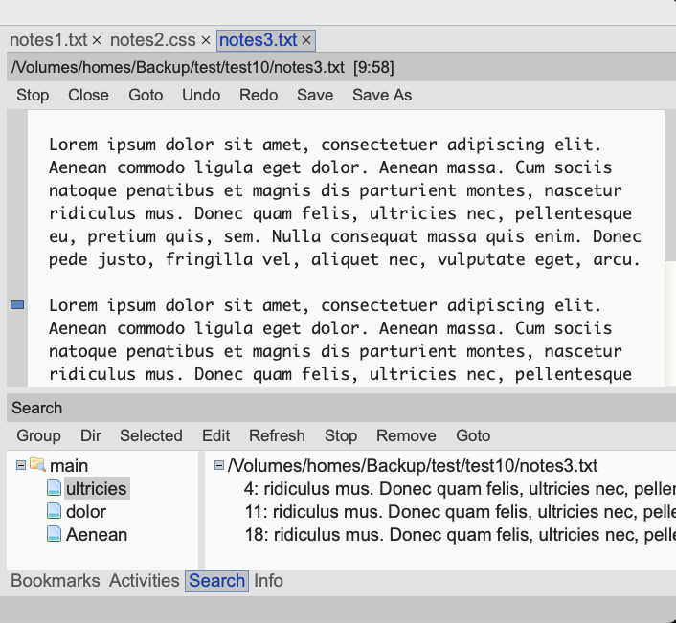
Task: Click Edit in the Search toolbar
Action: coord(216,435)
